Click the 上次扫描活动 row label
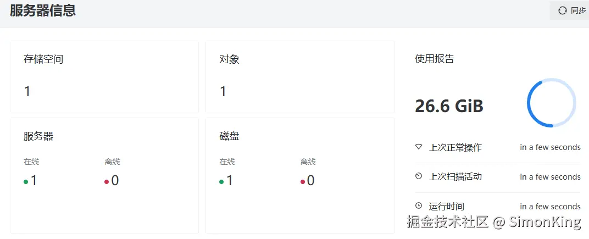 pyautogui.click(x=455, y=177)
